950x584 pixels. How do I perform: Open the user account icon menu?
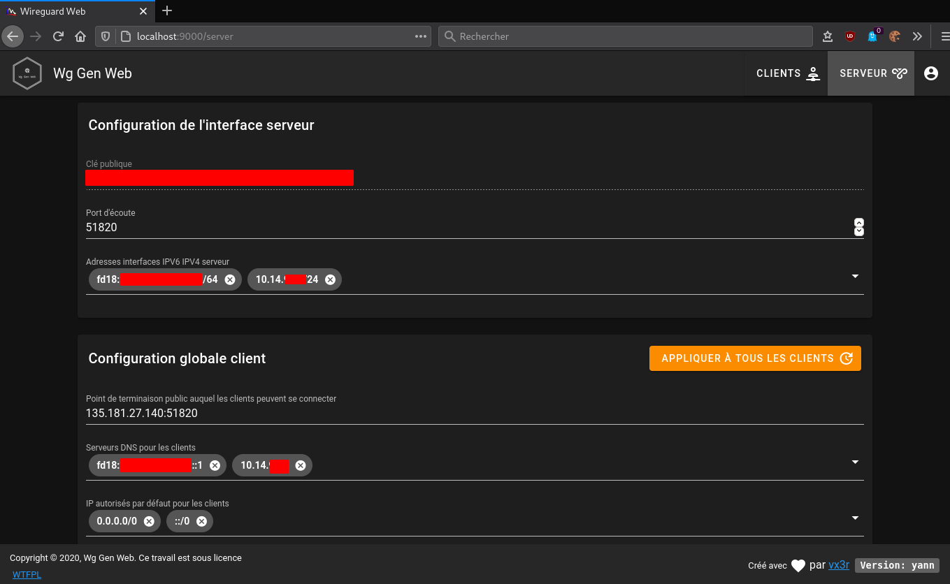[x=930, y=73]
